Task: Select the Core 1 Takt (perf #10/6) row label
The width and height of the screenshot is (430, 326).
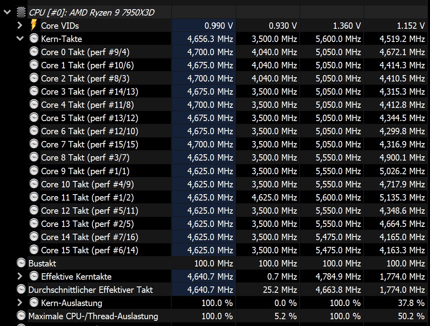Action: click(88, 65)
